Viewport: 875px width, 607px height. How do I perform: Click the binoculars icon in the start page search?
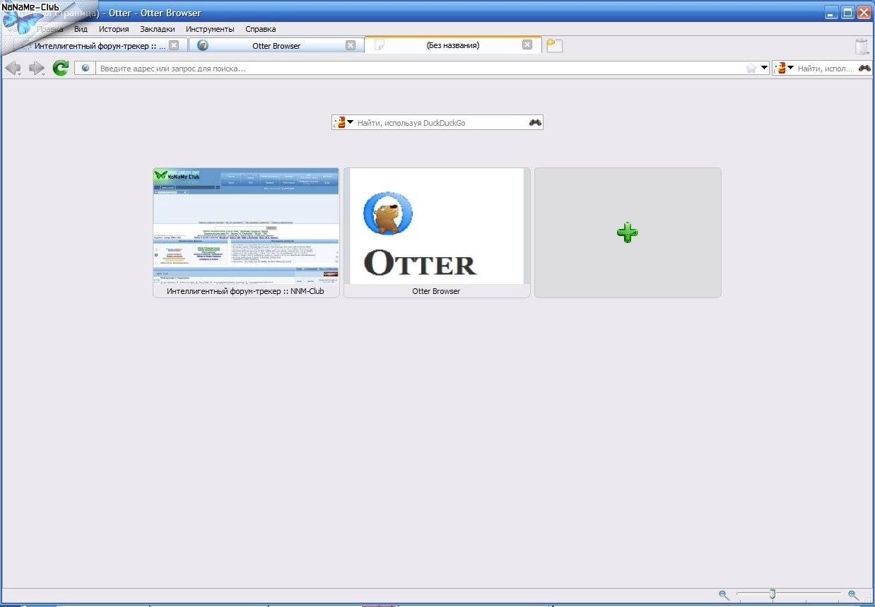point(535,122)
